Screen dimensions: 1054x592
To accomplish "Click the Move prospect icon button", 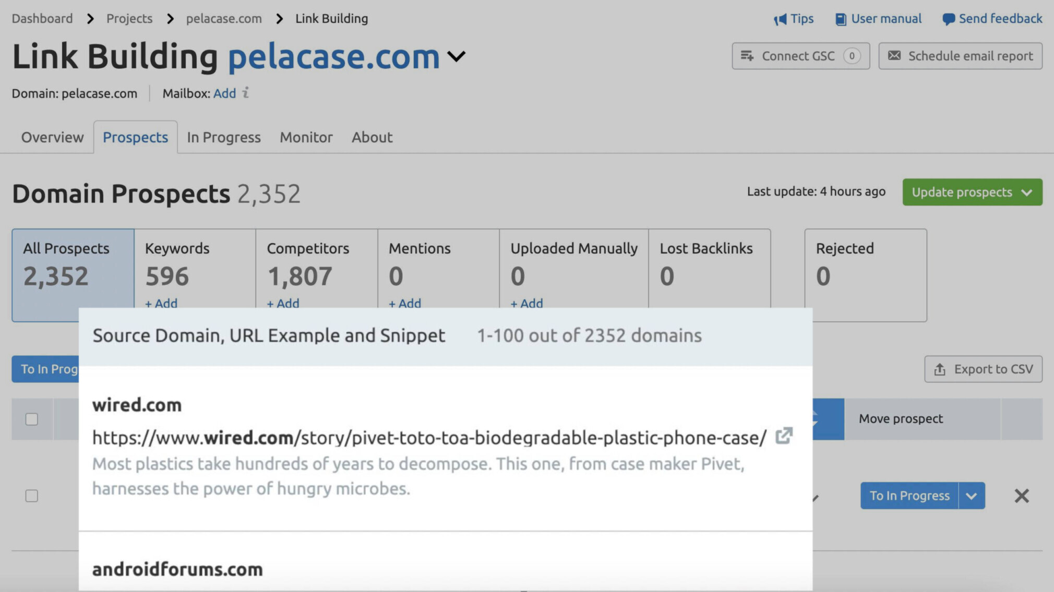I will (828, 418).
